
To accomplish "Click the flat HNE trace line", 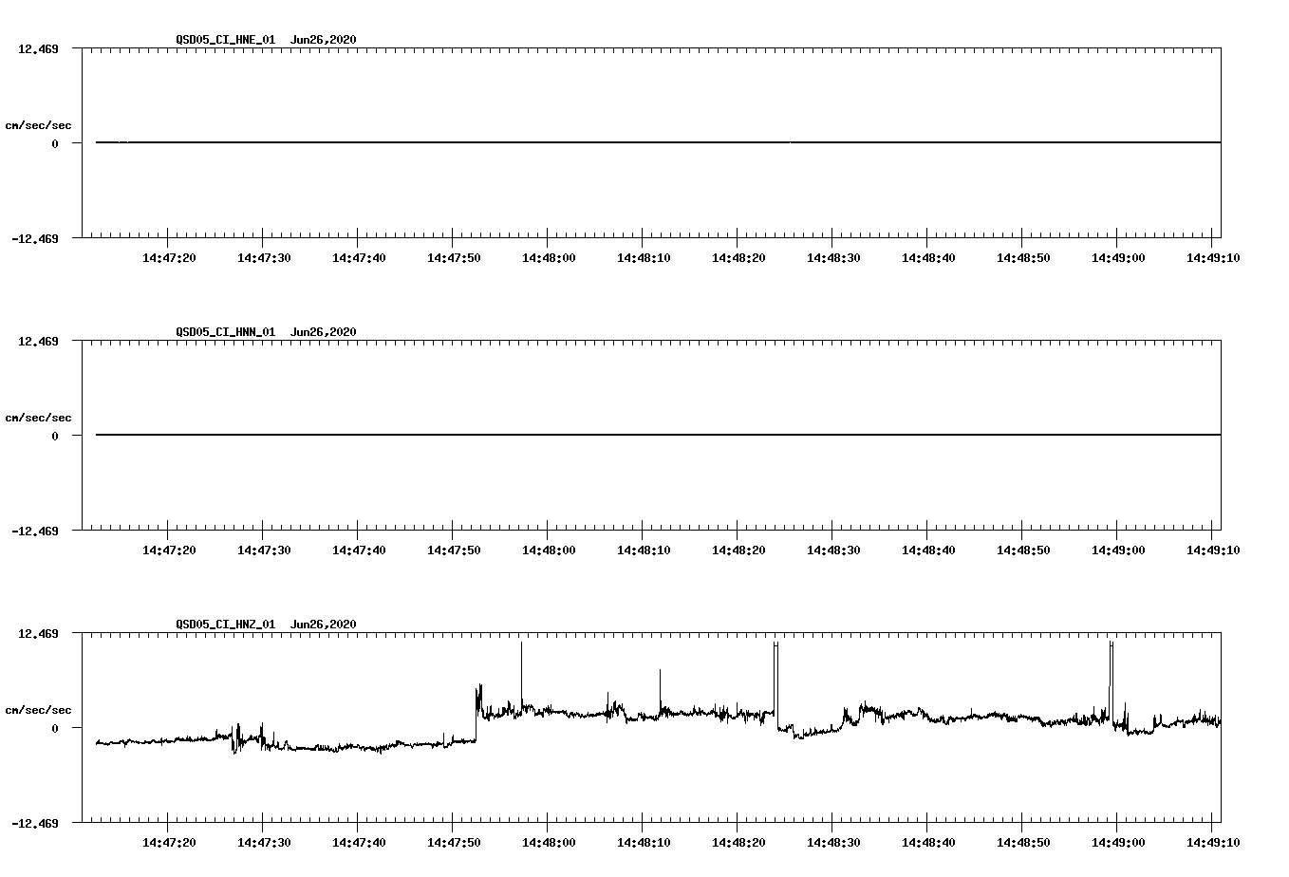I will point(658,142).
